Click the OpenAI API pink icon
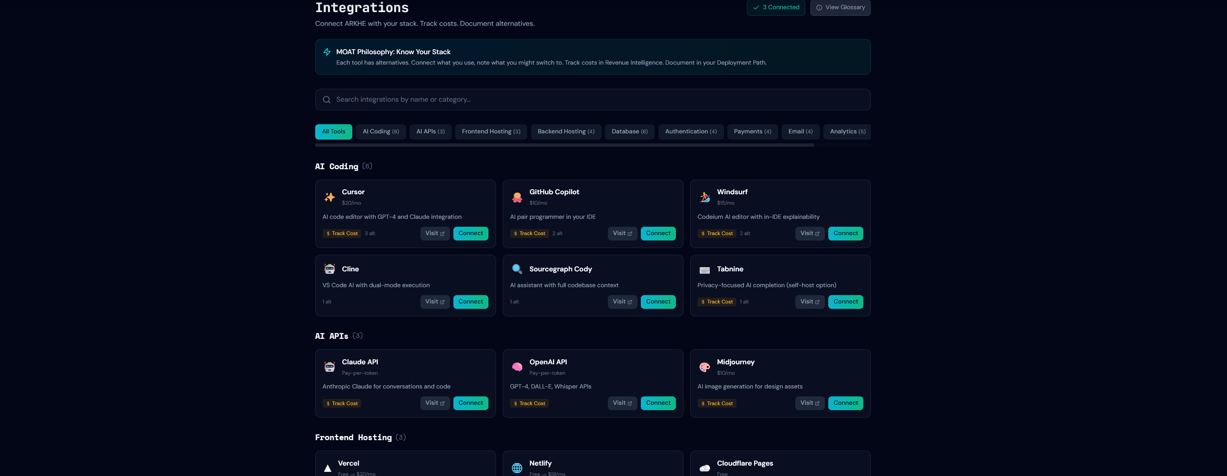The image size is (1227, 476). coord(517,367)
